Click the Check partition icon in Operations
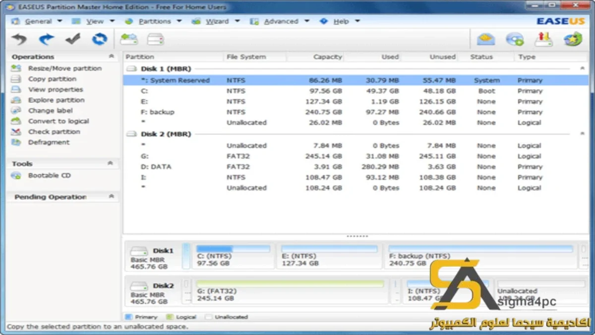The width and height of the screenshot is (595, 335). point(16,132)
